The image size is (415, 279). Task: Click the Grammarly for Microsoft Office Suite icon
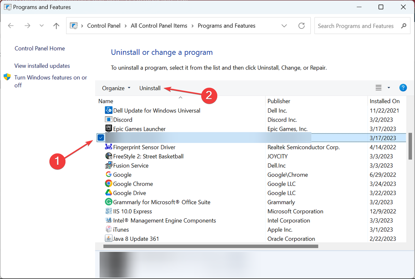click(x=109, y=202)
